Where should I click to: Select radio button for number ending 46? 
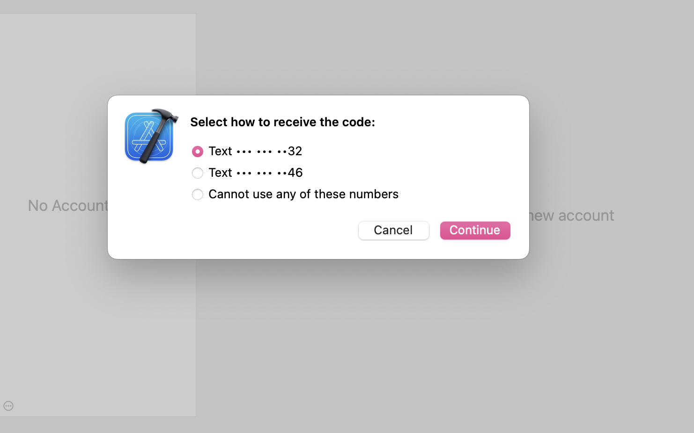click(198, 173)
